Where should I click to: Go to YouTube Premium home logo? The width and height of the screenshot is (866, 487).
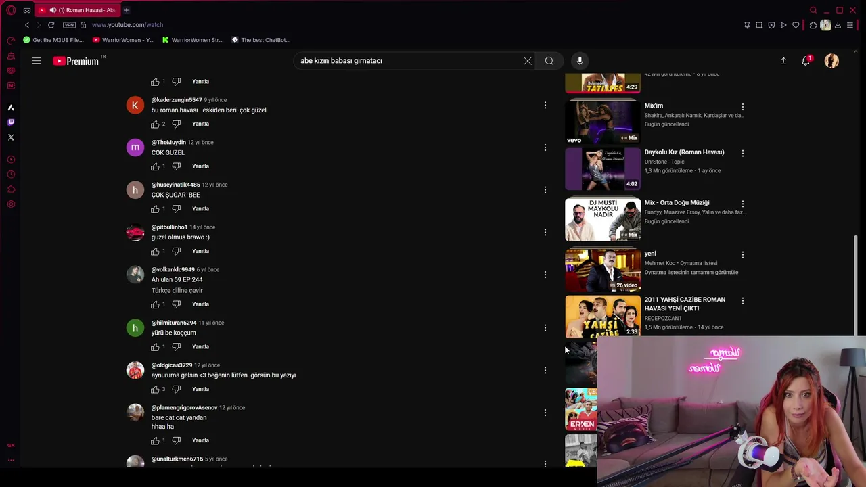point(76,61)
